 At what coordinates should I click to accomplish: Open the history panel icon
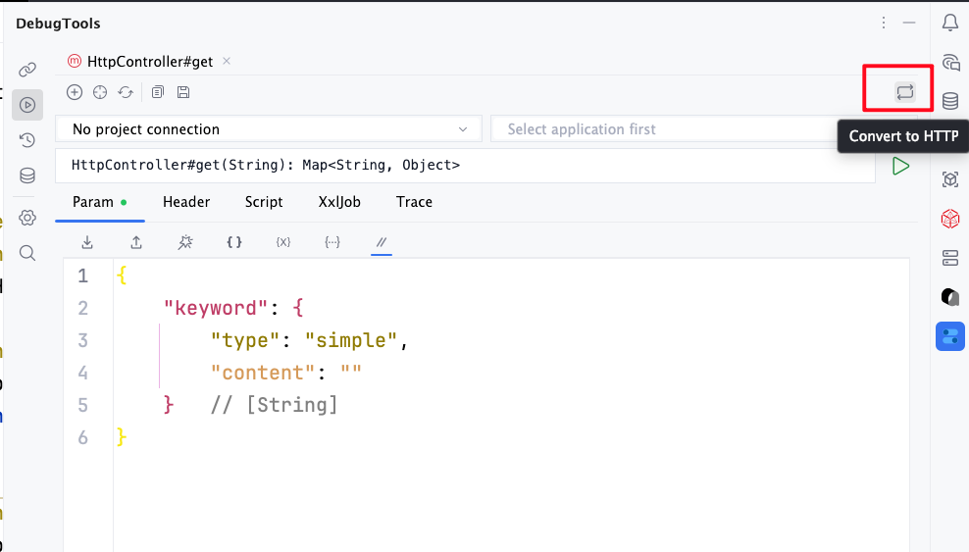coord(27,140)
